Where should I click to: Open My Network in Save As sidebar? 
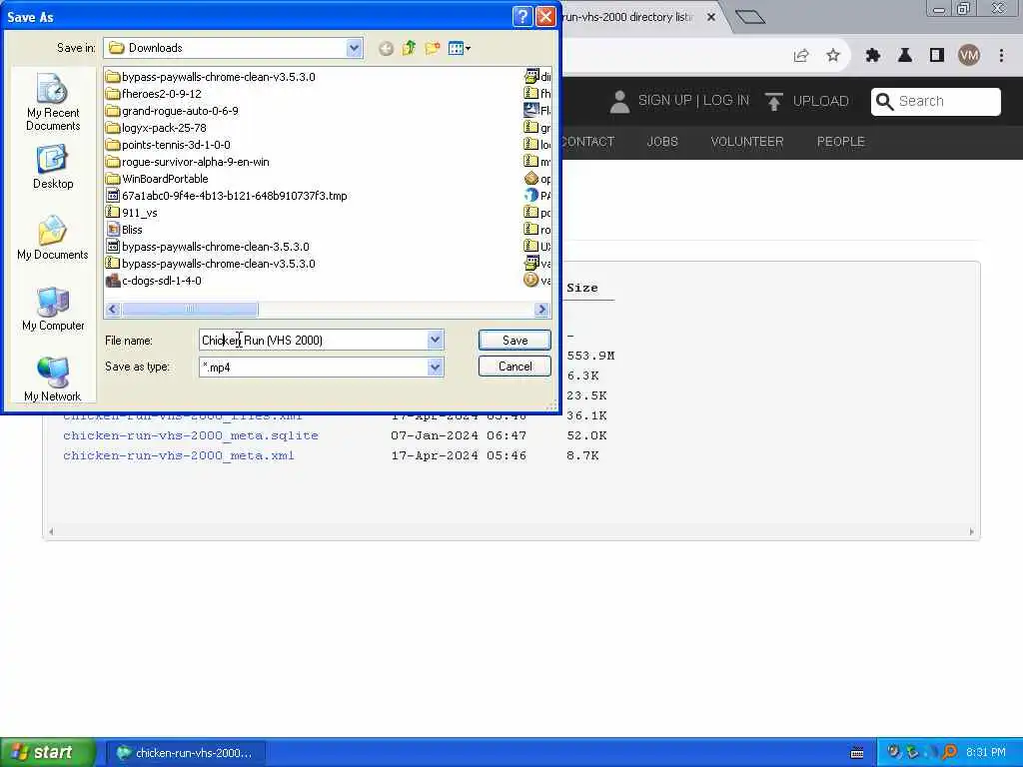click(53, 380)
